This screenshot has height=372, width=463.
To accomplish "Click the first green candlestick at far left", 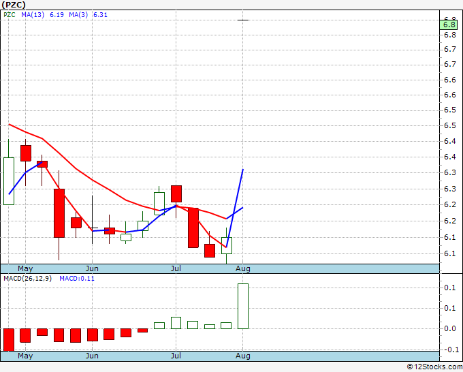I will tap(9, 181).
